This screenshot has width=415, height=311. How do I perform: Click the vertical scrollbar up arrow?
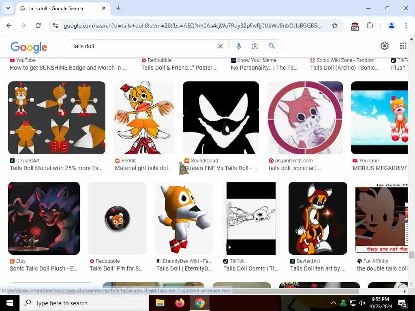[411, 39]
